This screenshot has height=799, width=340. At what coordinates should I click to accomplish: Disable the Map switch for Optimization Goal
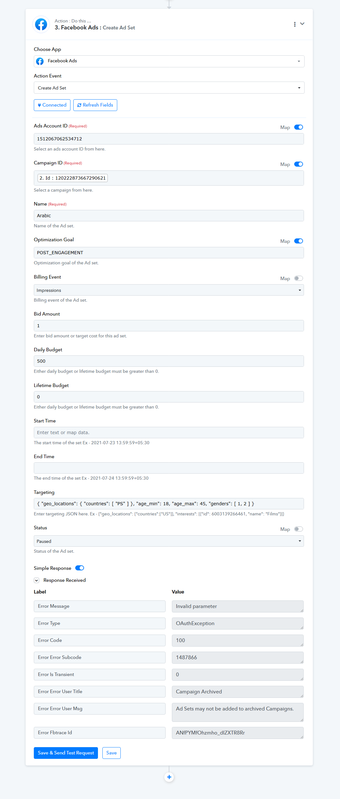tap(299, 241)
